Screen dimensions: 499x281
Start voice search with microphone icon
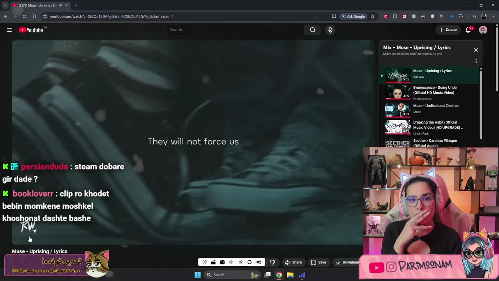pos(330,30)
